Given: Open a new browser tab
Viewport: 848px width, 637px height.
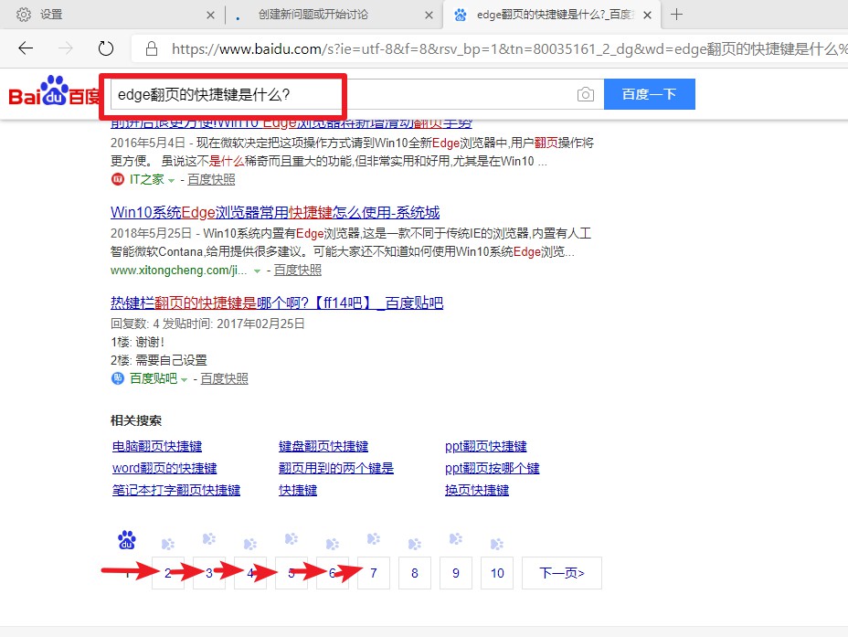Looking at the screenshot, I should pos(676,15).
